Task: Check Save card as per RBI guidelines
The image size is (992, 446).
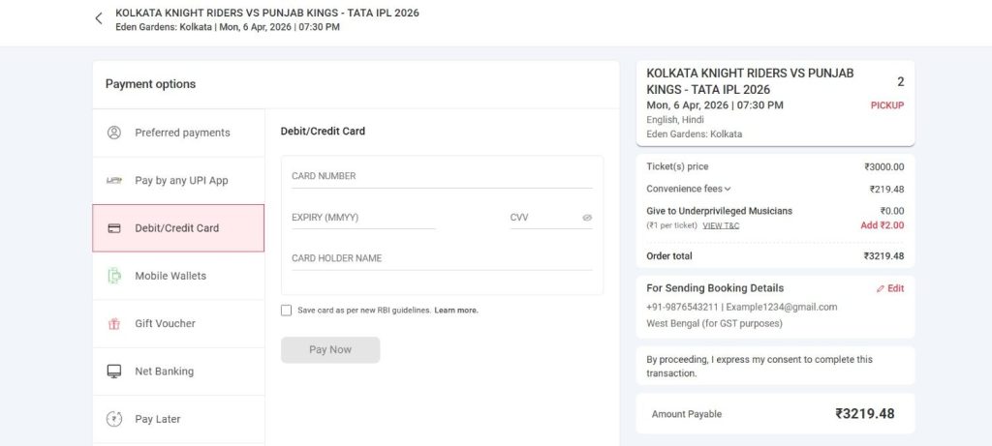Action: coord(287,311)
